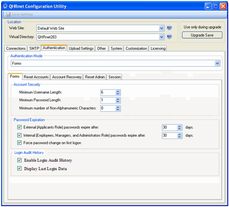Screen dimensions: 229x207
Task: Click Minimum Non-Alphanumeric Characters input field
Action: (x=108, y=108)
